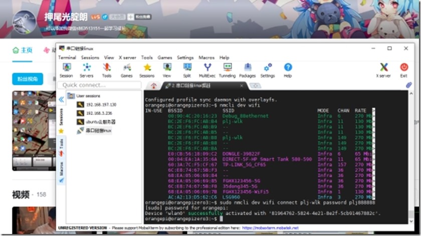The height and width of the screenshot is (236, 421).
Task: Open a new terminal tab
Action: point(255,86)
